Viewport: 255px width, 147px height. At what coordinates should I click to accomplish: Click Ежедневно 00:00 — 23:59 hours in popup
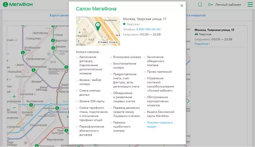tap(142, 35)
